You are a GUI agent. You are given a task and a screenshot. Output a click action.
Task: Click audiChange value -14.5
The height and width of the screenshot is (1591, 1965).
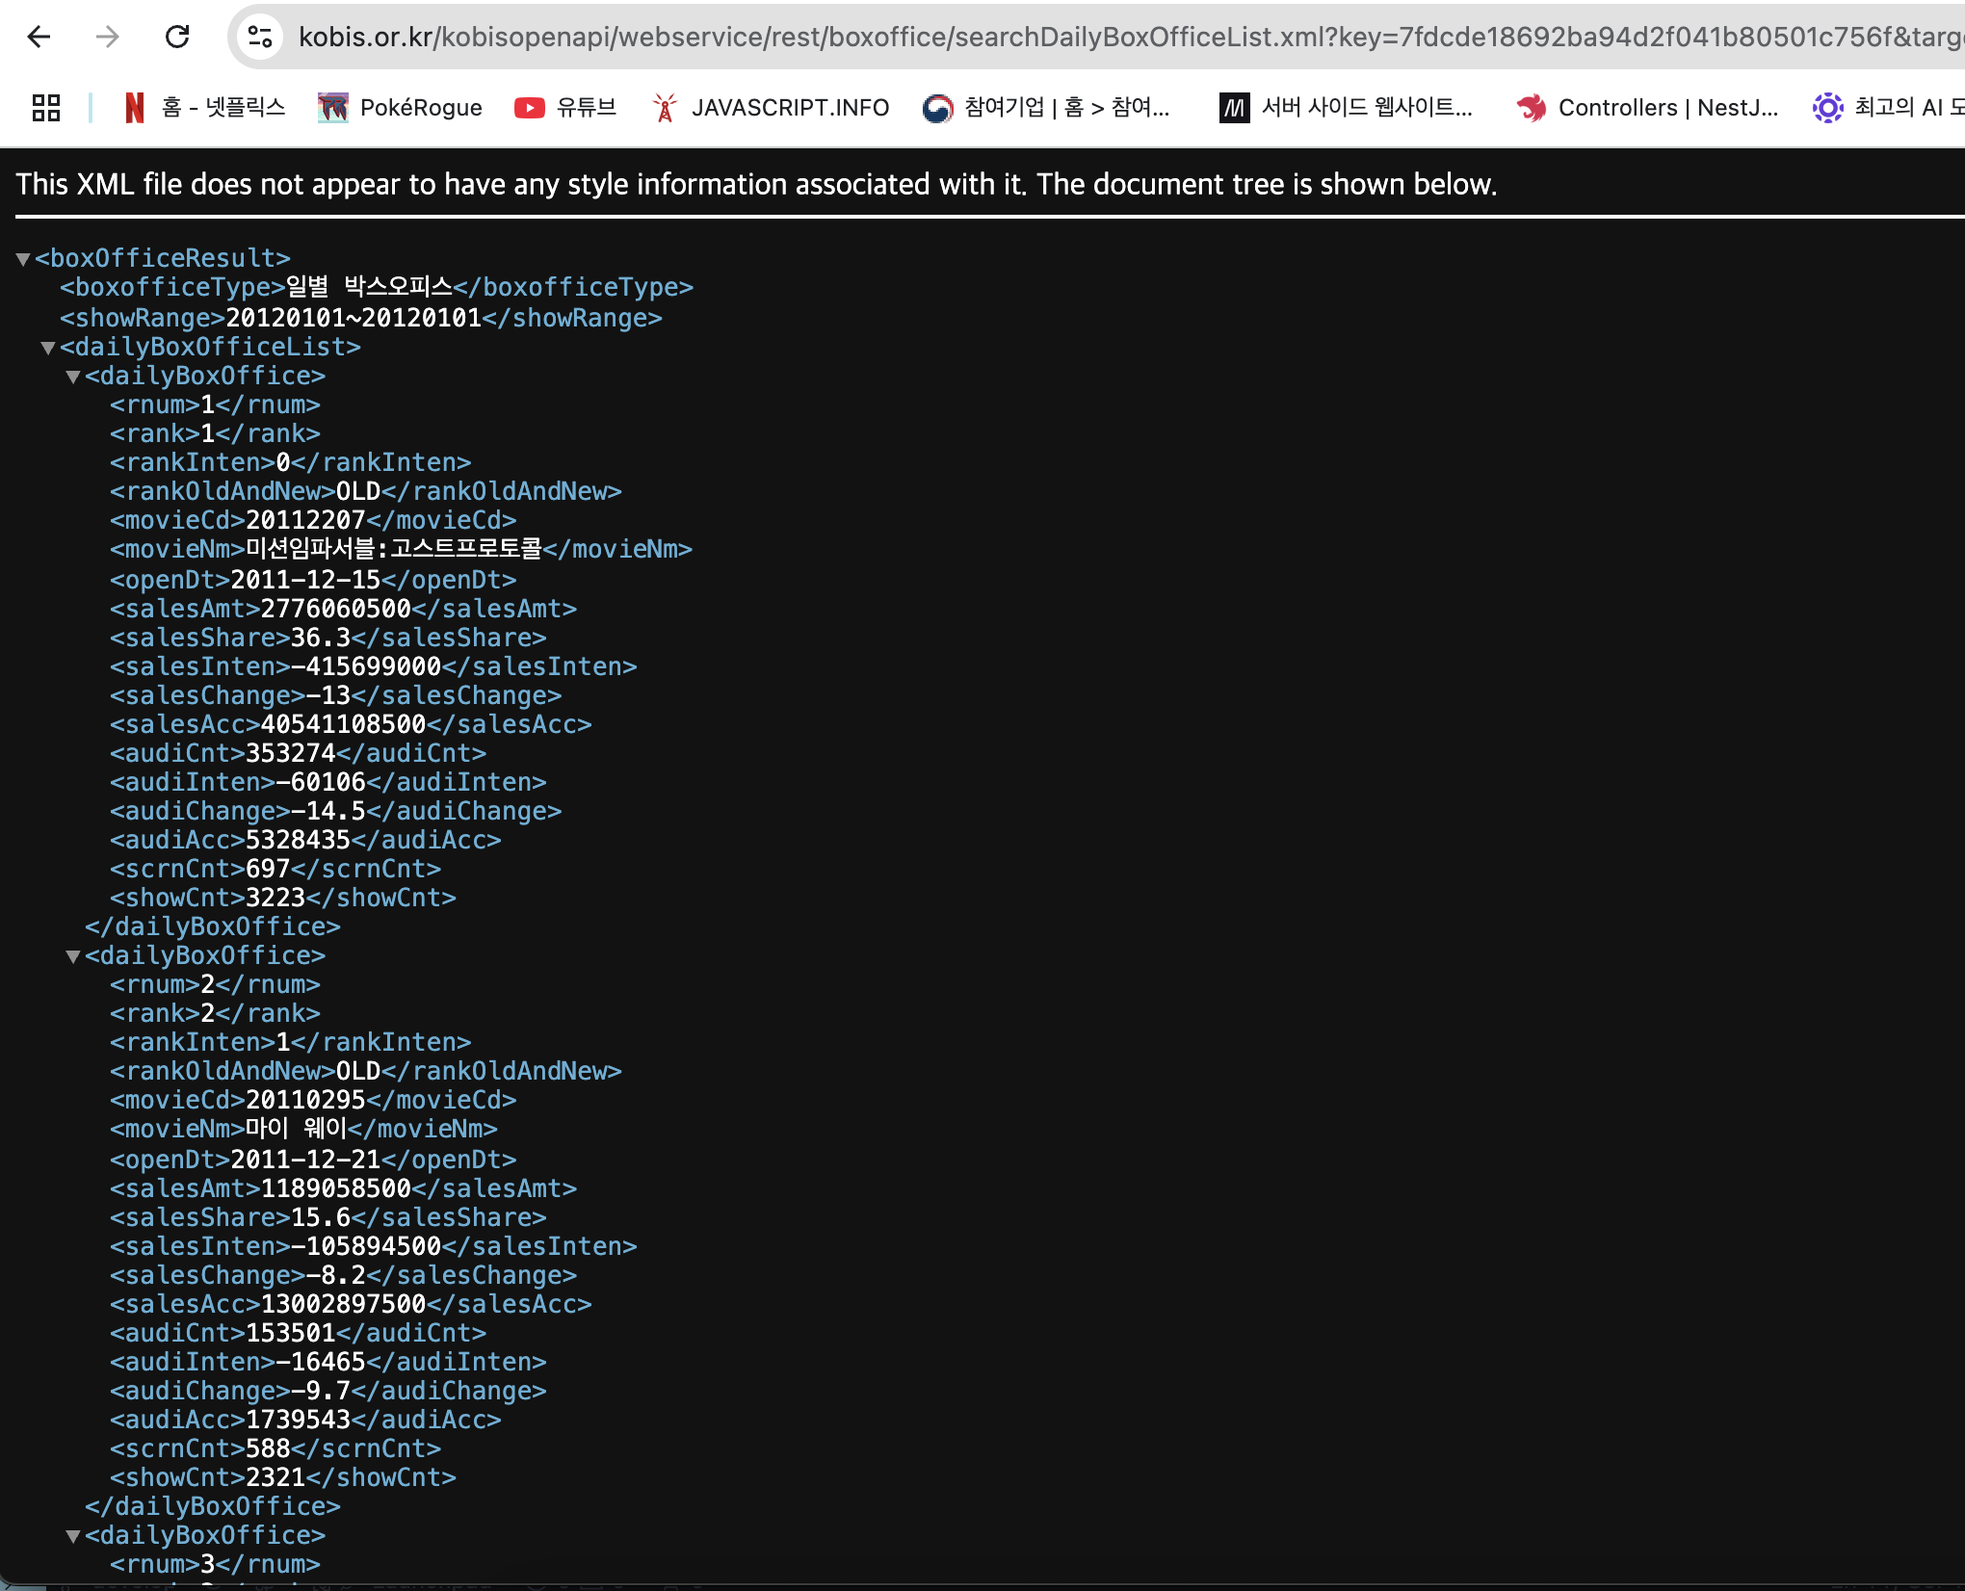click(328, 811)
